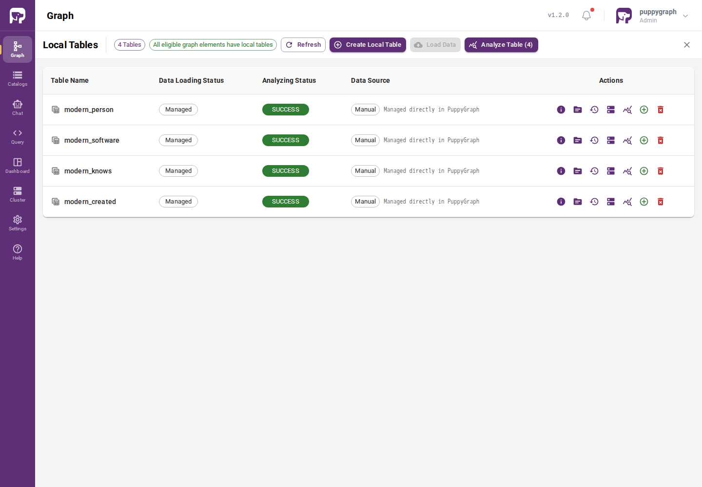Open folder icon in modern_software row
702x487 pixels.
click(578, 140)
